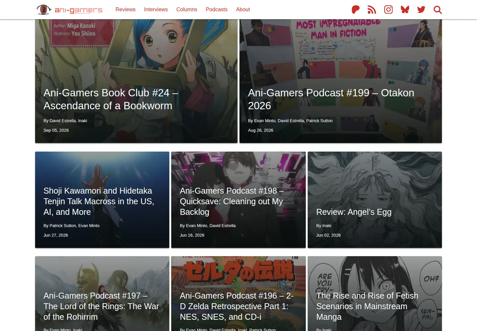Open 'Podcast #198 – Quicksave' article title
The width and height of the screenshot is (477, 331).
point(232,201)
